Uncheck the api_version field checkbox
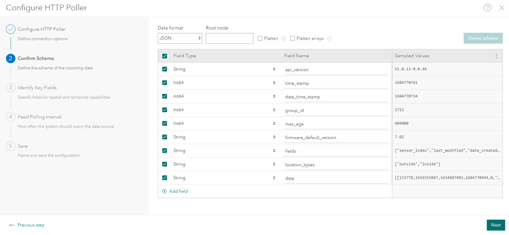509x235 pixels. pos(164,69)
